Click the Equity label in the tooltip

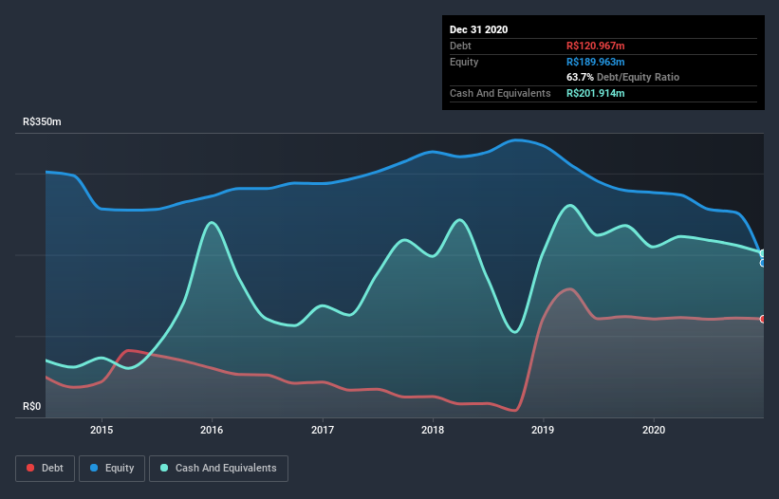click(464, 62)
